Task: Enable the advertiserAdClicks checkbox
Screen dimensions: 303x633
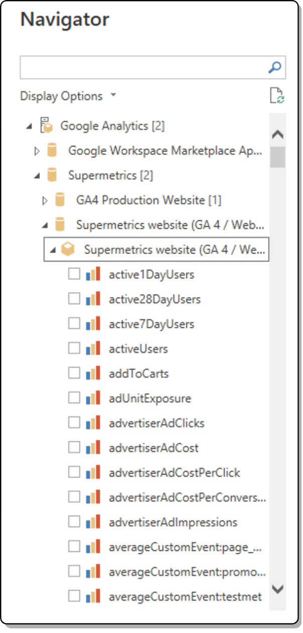Action: pyautogui.click(x=74, y=423)
